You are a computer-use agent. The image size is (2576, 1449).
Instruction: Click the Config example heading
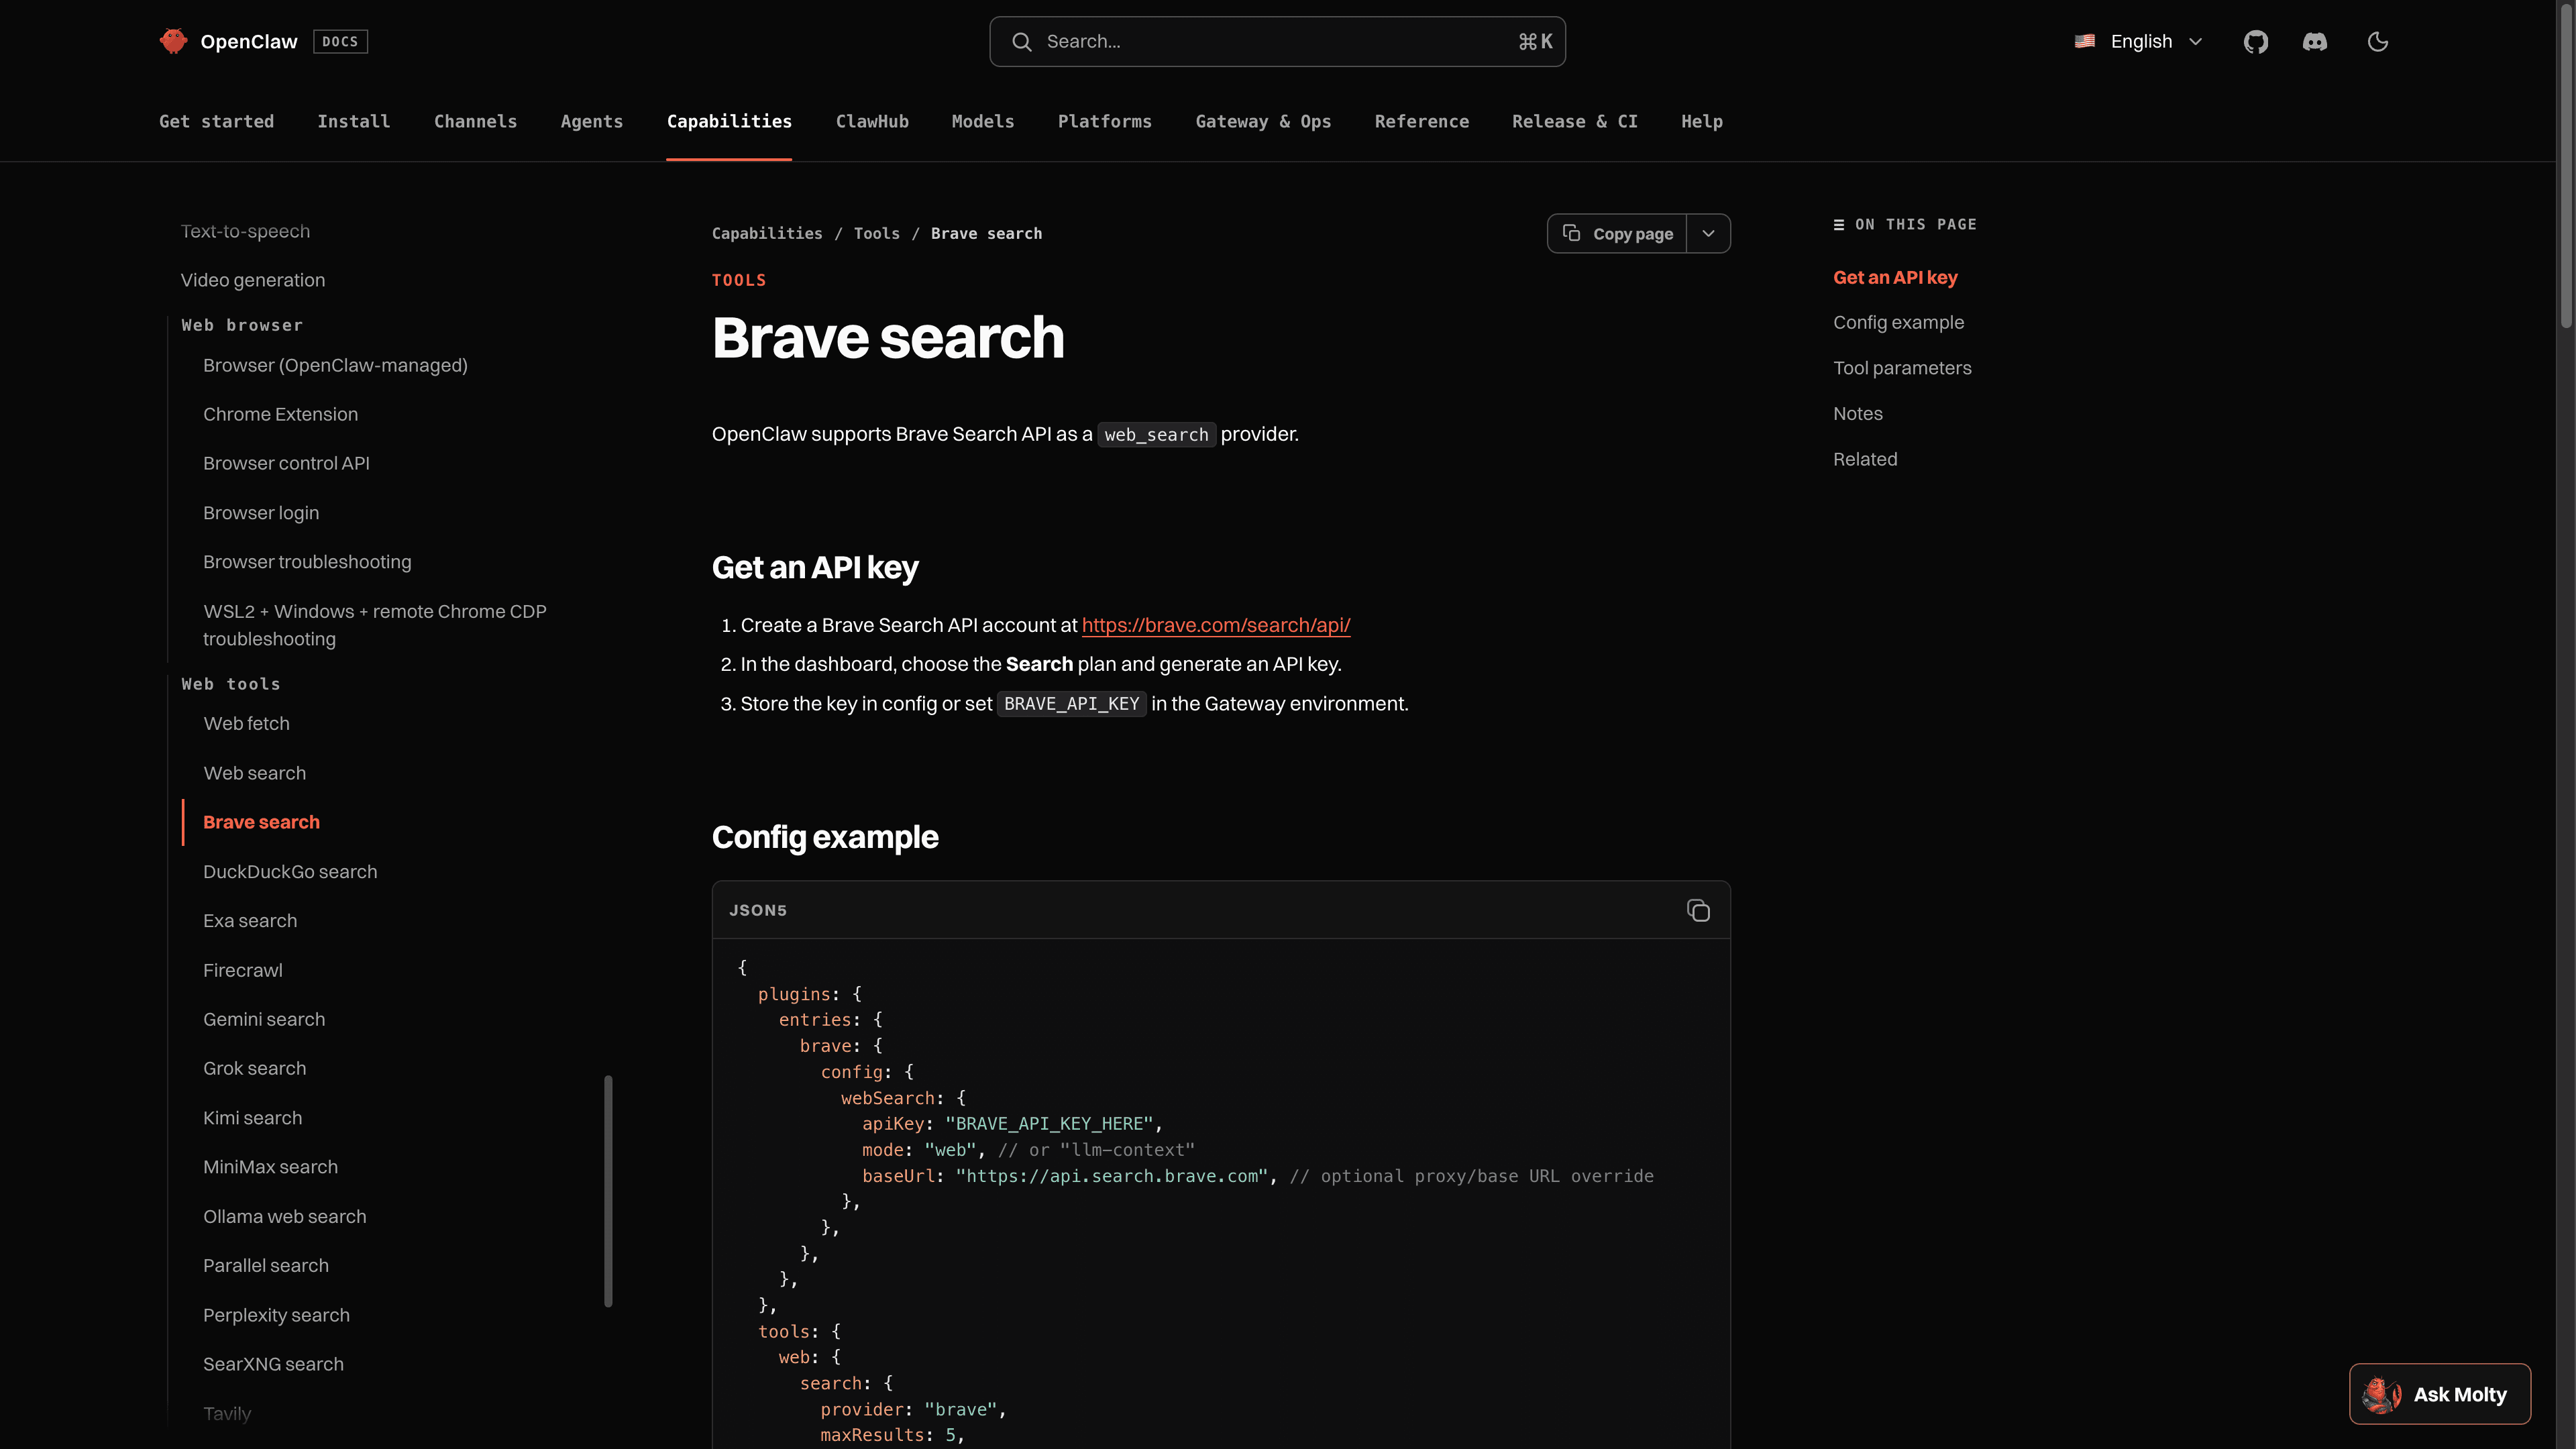[825, 837]
